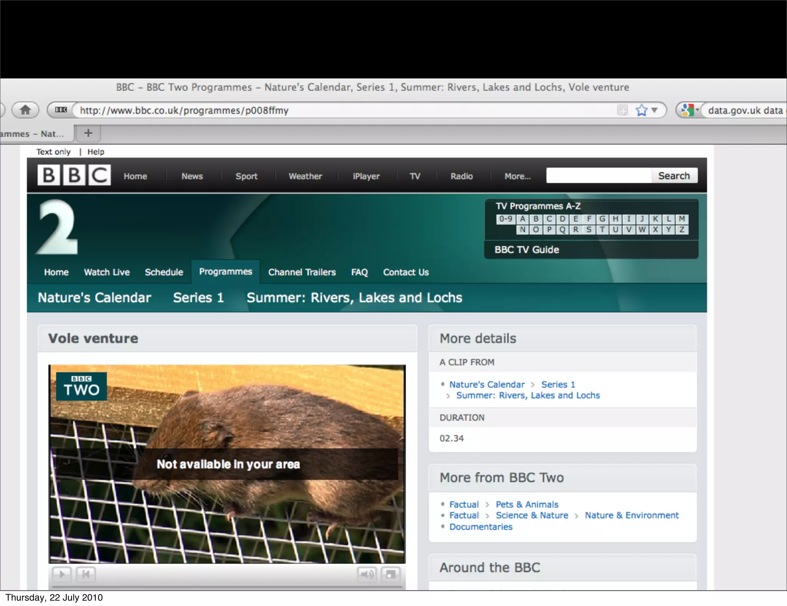Switch to the Programmes tab
This screenshot has width=787, height=606.
pos(226,271)
